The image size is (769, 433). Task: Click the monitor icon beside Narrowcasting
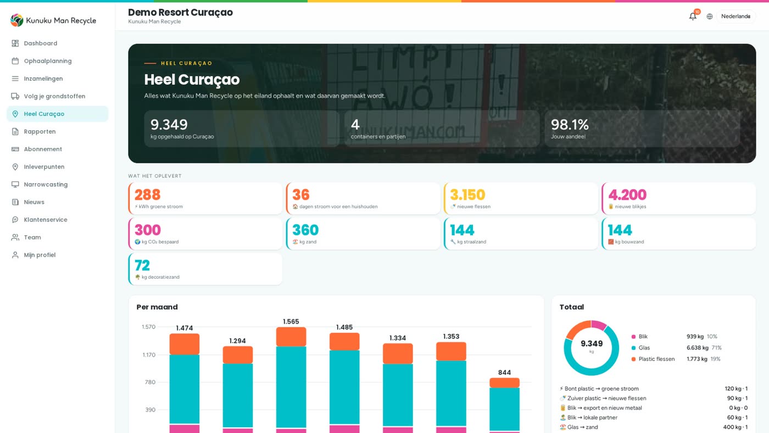click(x=15, y=184)
